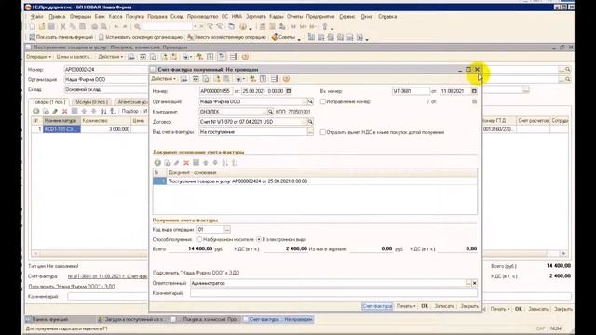This screenshot has width=596, height=335.
Task: Open Печать dropdown in receipt window
Action: (499, 309)
